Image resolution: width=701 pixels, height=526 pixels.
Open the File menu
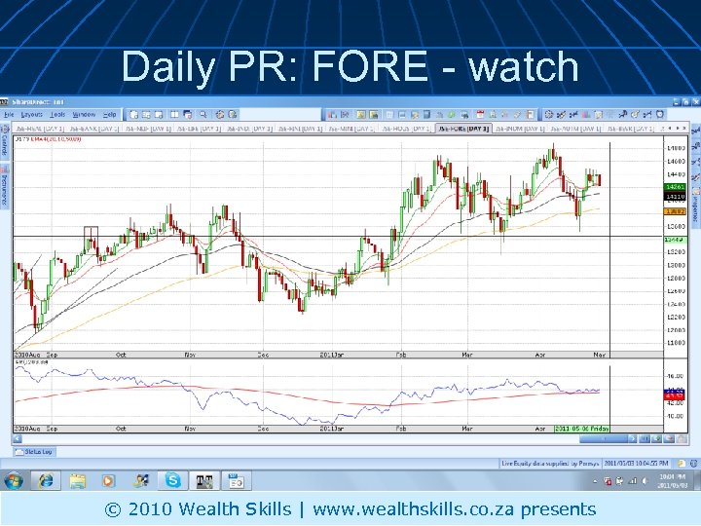pos(9,115)
